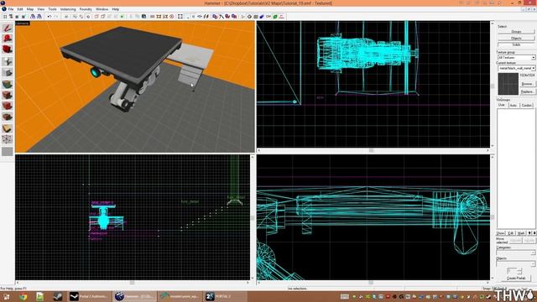Click the Ungroup toolbar icon
This screenshot has width=537, height=302.
(81, 17)
